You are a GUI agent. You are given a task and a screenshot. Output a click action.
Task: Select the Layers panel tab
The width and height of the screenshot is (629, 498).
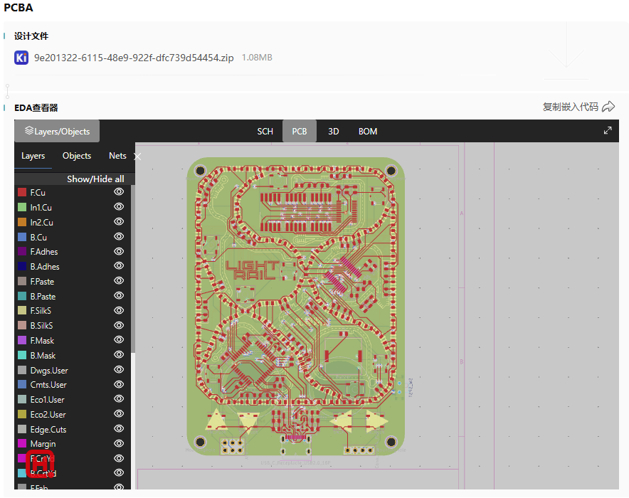33,156
